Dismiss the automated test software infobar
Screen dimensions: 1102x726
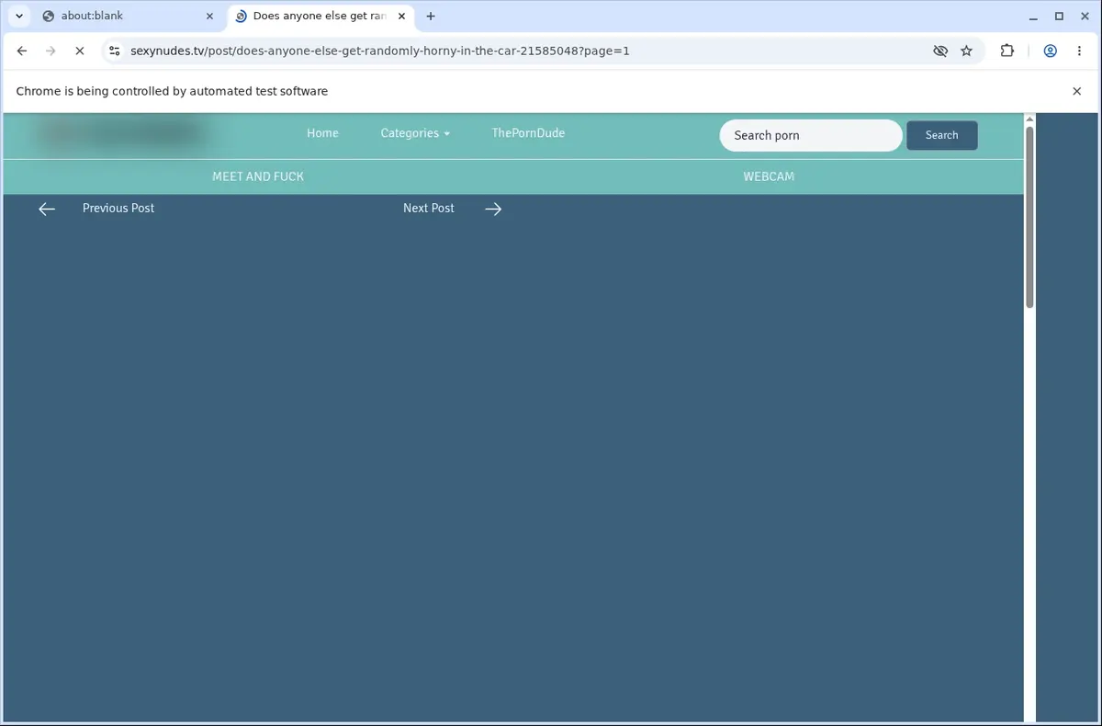(1077, 91)
